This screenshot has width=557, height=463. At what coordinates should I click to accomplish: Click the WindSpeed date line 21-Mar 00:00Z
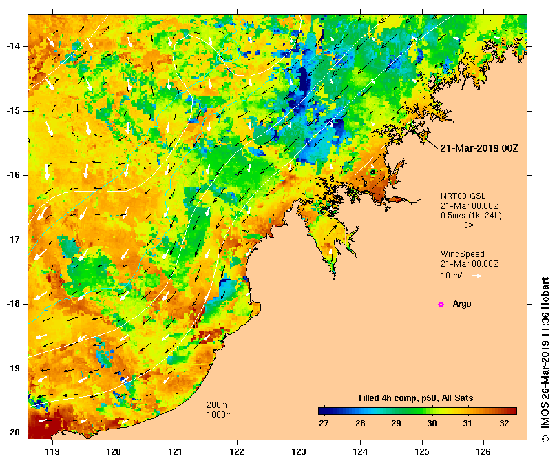pyautogui.click(x=470, y=264)
